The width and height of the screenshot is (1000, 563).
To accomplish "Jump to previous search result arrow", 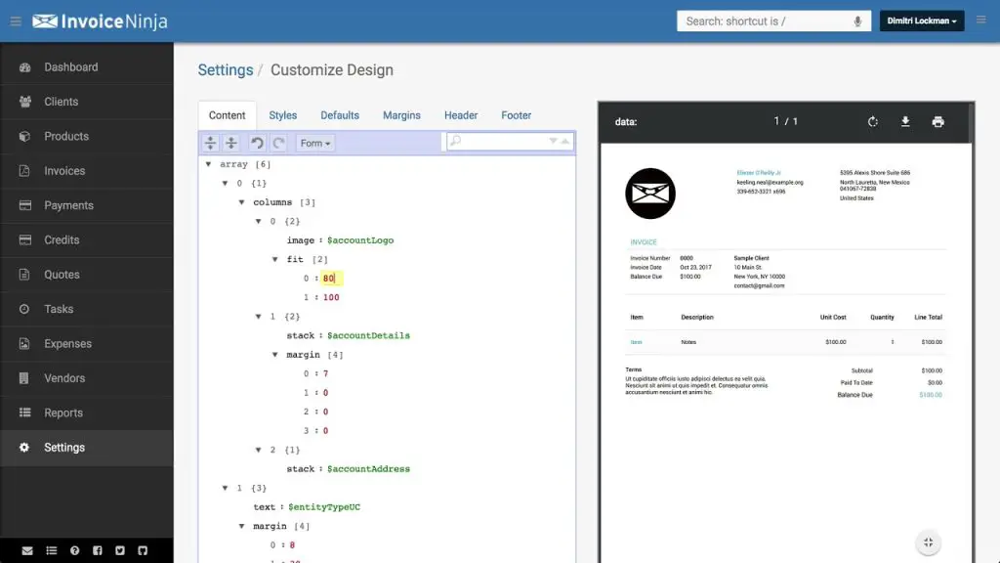I will [x=565, y=141].
